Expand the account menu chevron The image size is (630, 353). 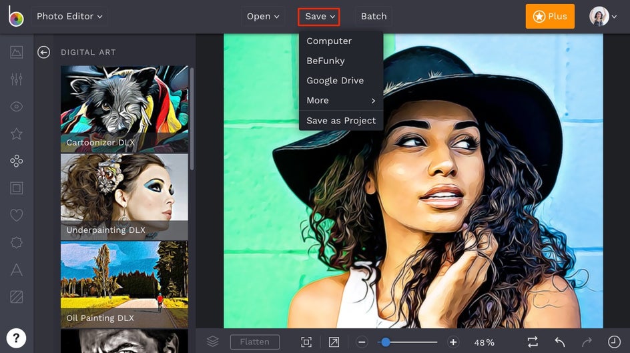615,17
